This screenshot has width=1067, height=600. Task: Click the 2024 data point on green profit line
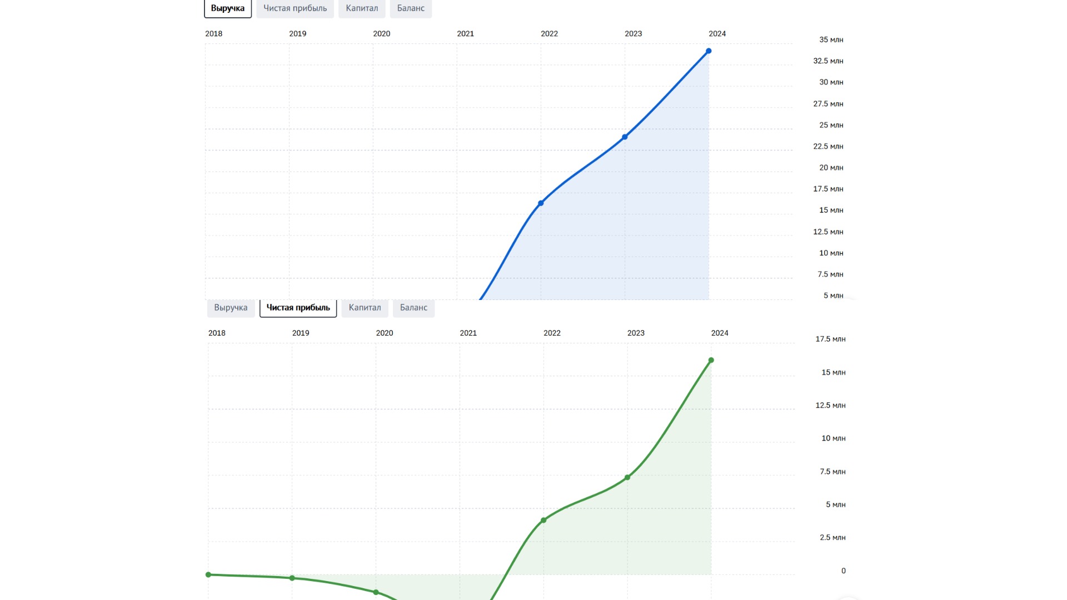[x=711, y=361]
